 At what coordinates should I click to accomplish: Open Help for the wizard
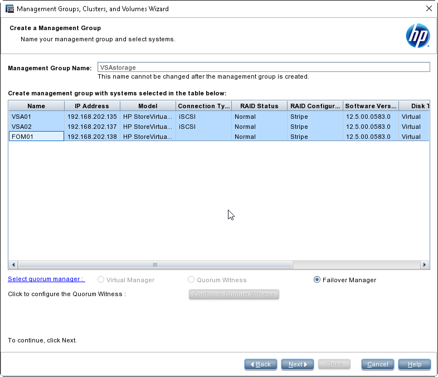point(415,364)
